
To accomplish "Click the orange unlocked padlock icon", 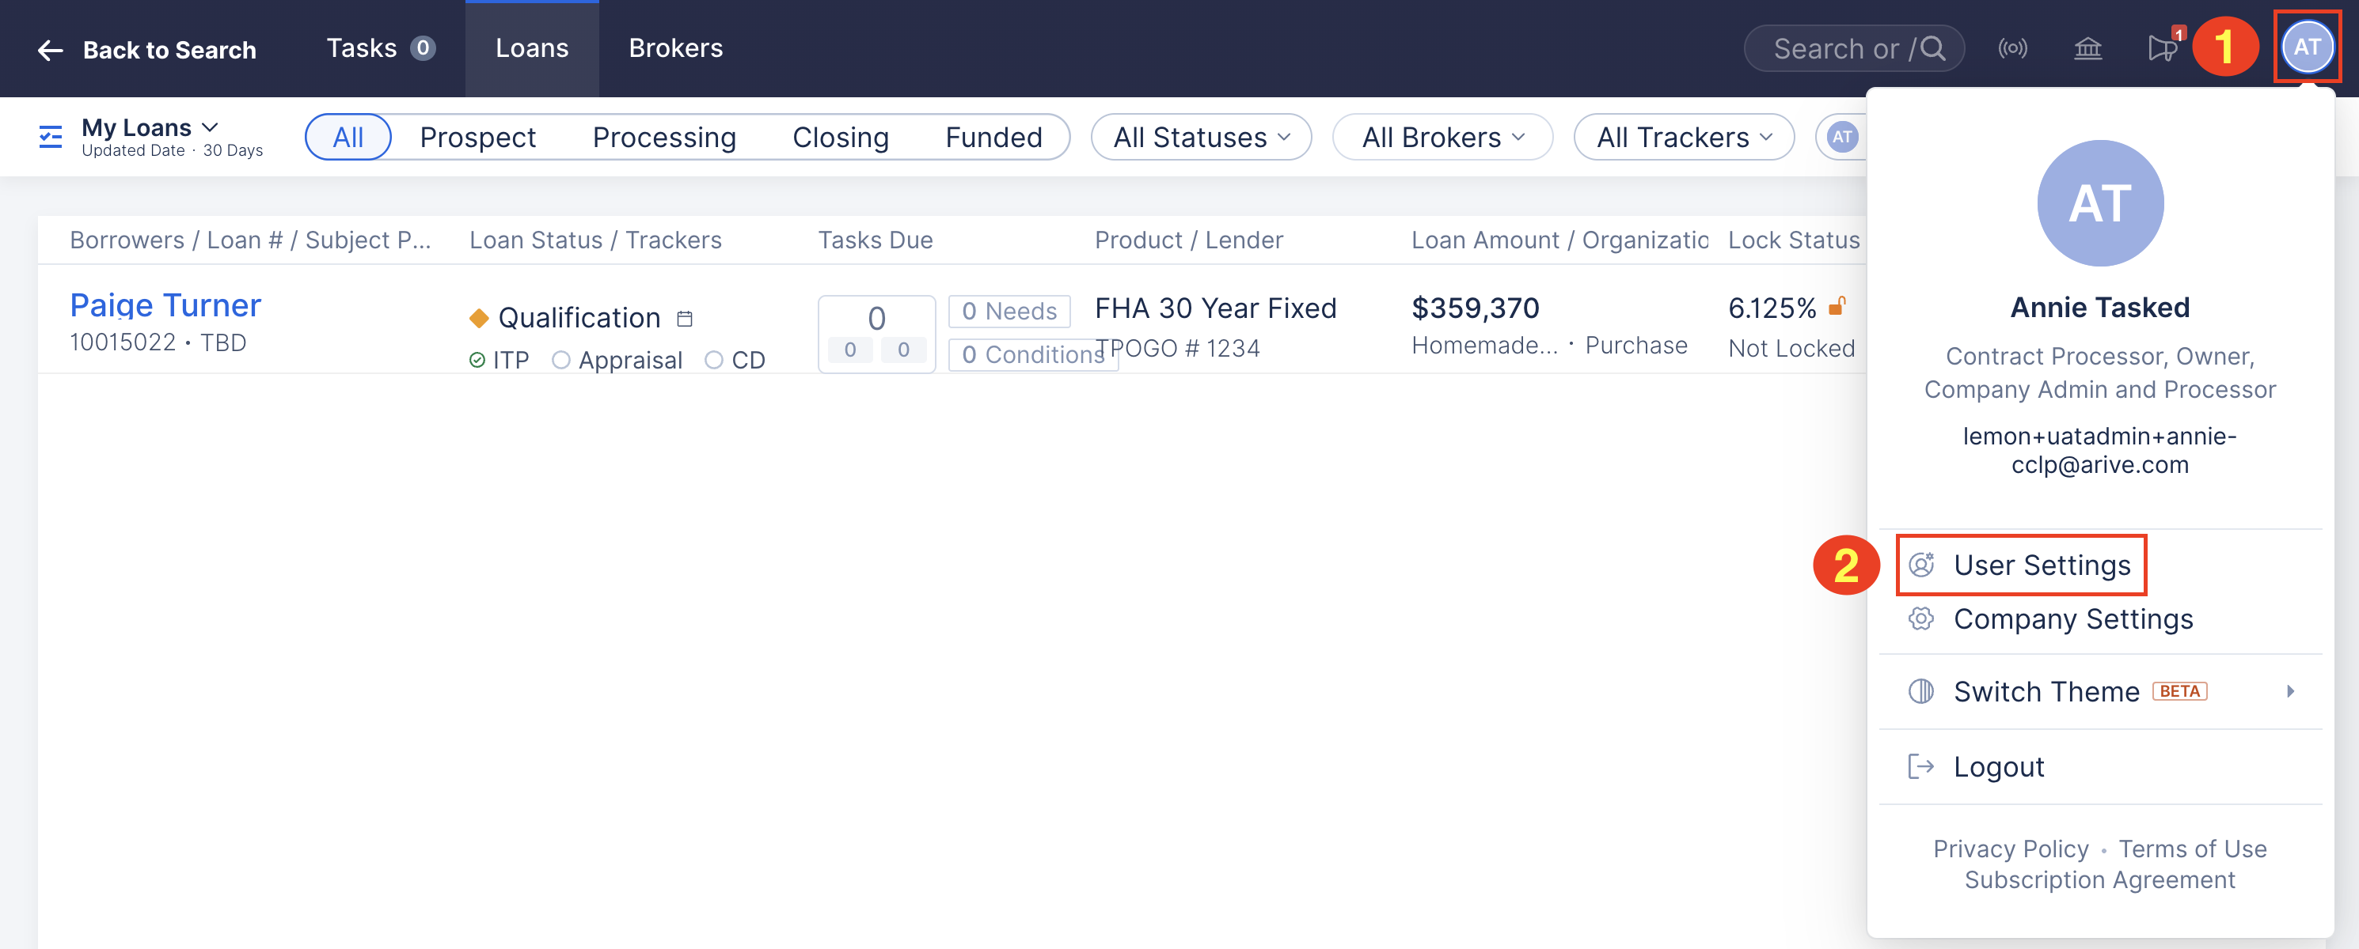I will (1836, 307).
